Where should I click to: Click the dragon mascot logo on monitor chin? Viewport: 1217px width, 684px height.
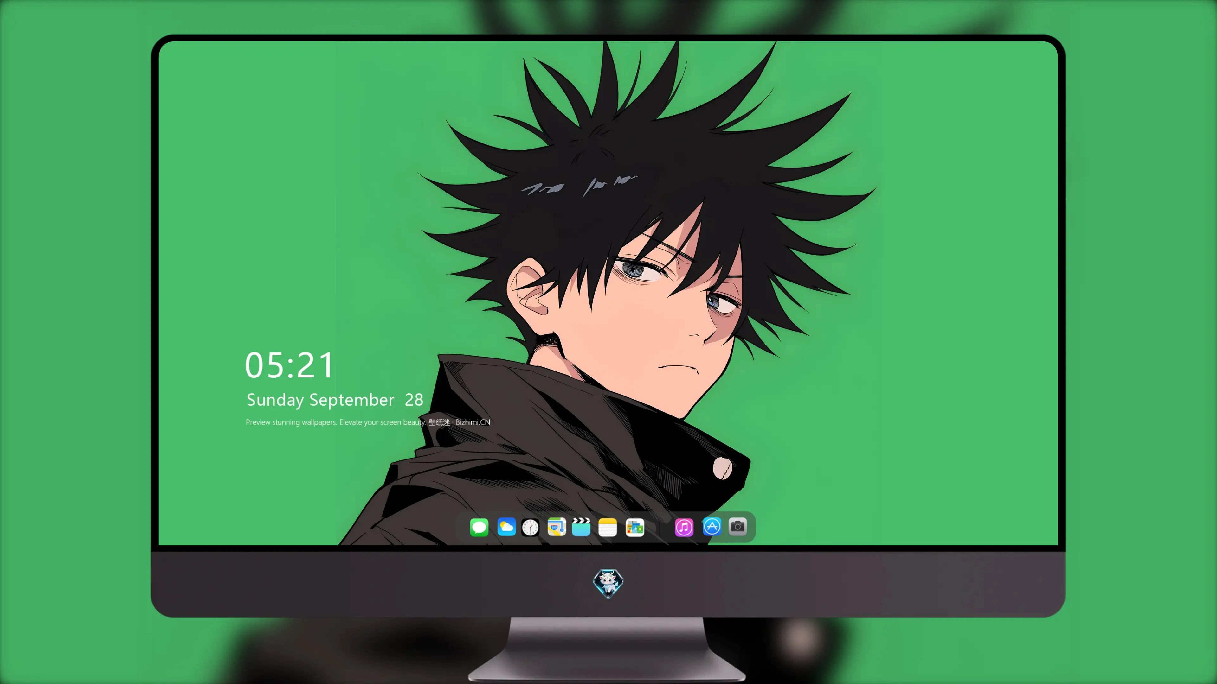[608, 583]
